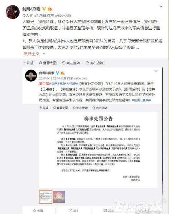Open 剑网3玖隆 profile avatar

click(13, 12)
